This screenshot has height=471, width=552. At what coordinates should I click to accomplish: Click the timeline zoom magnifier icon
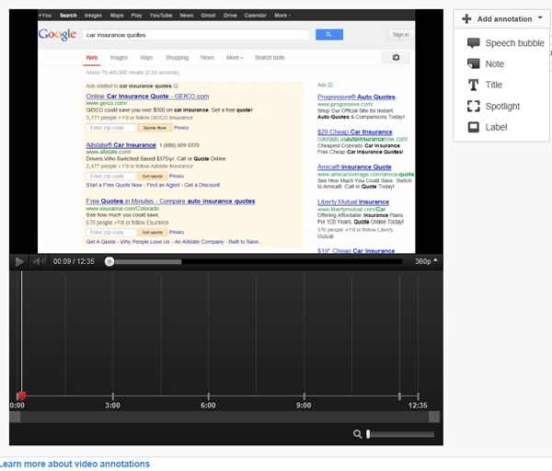(357, 434)
